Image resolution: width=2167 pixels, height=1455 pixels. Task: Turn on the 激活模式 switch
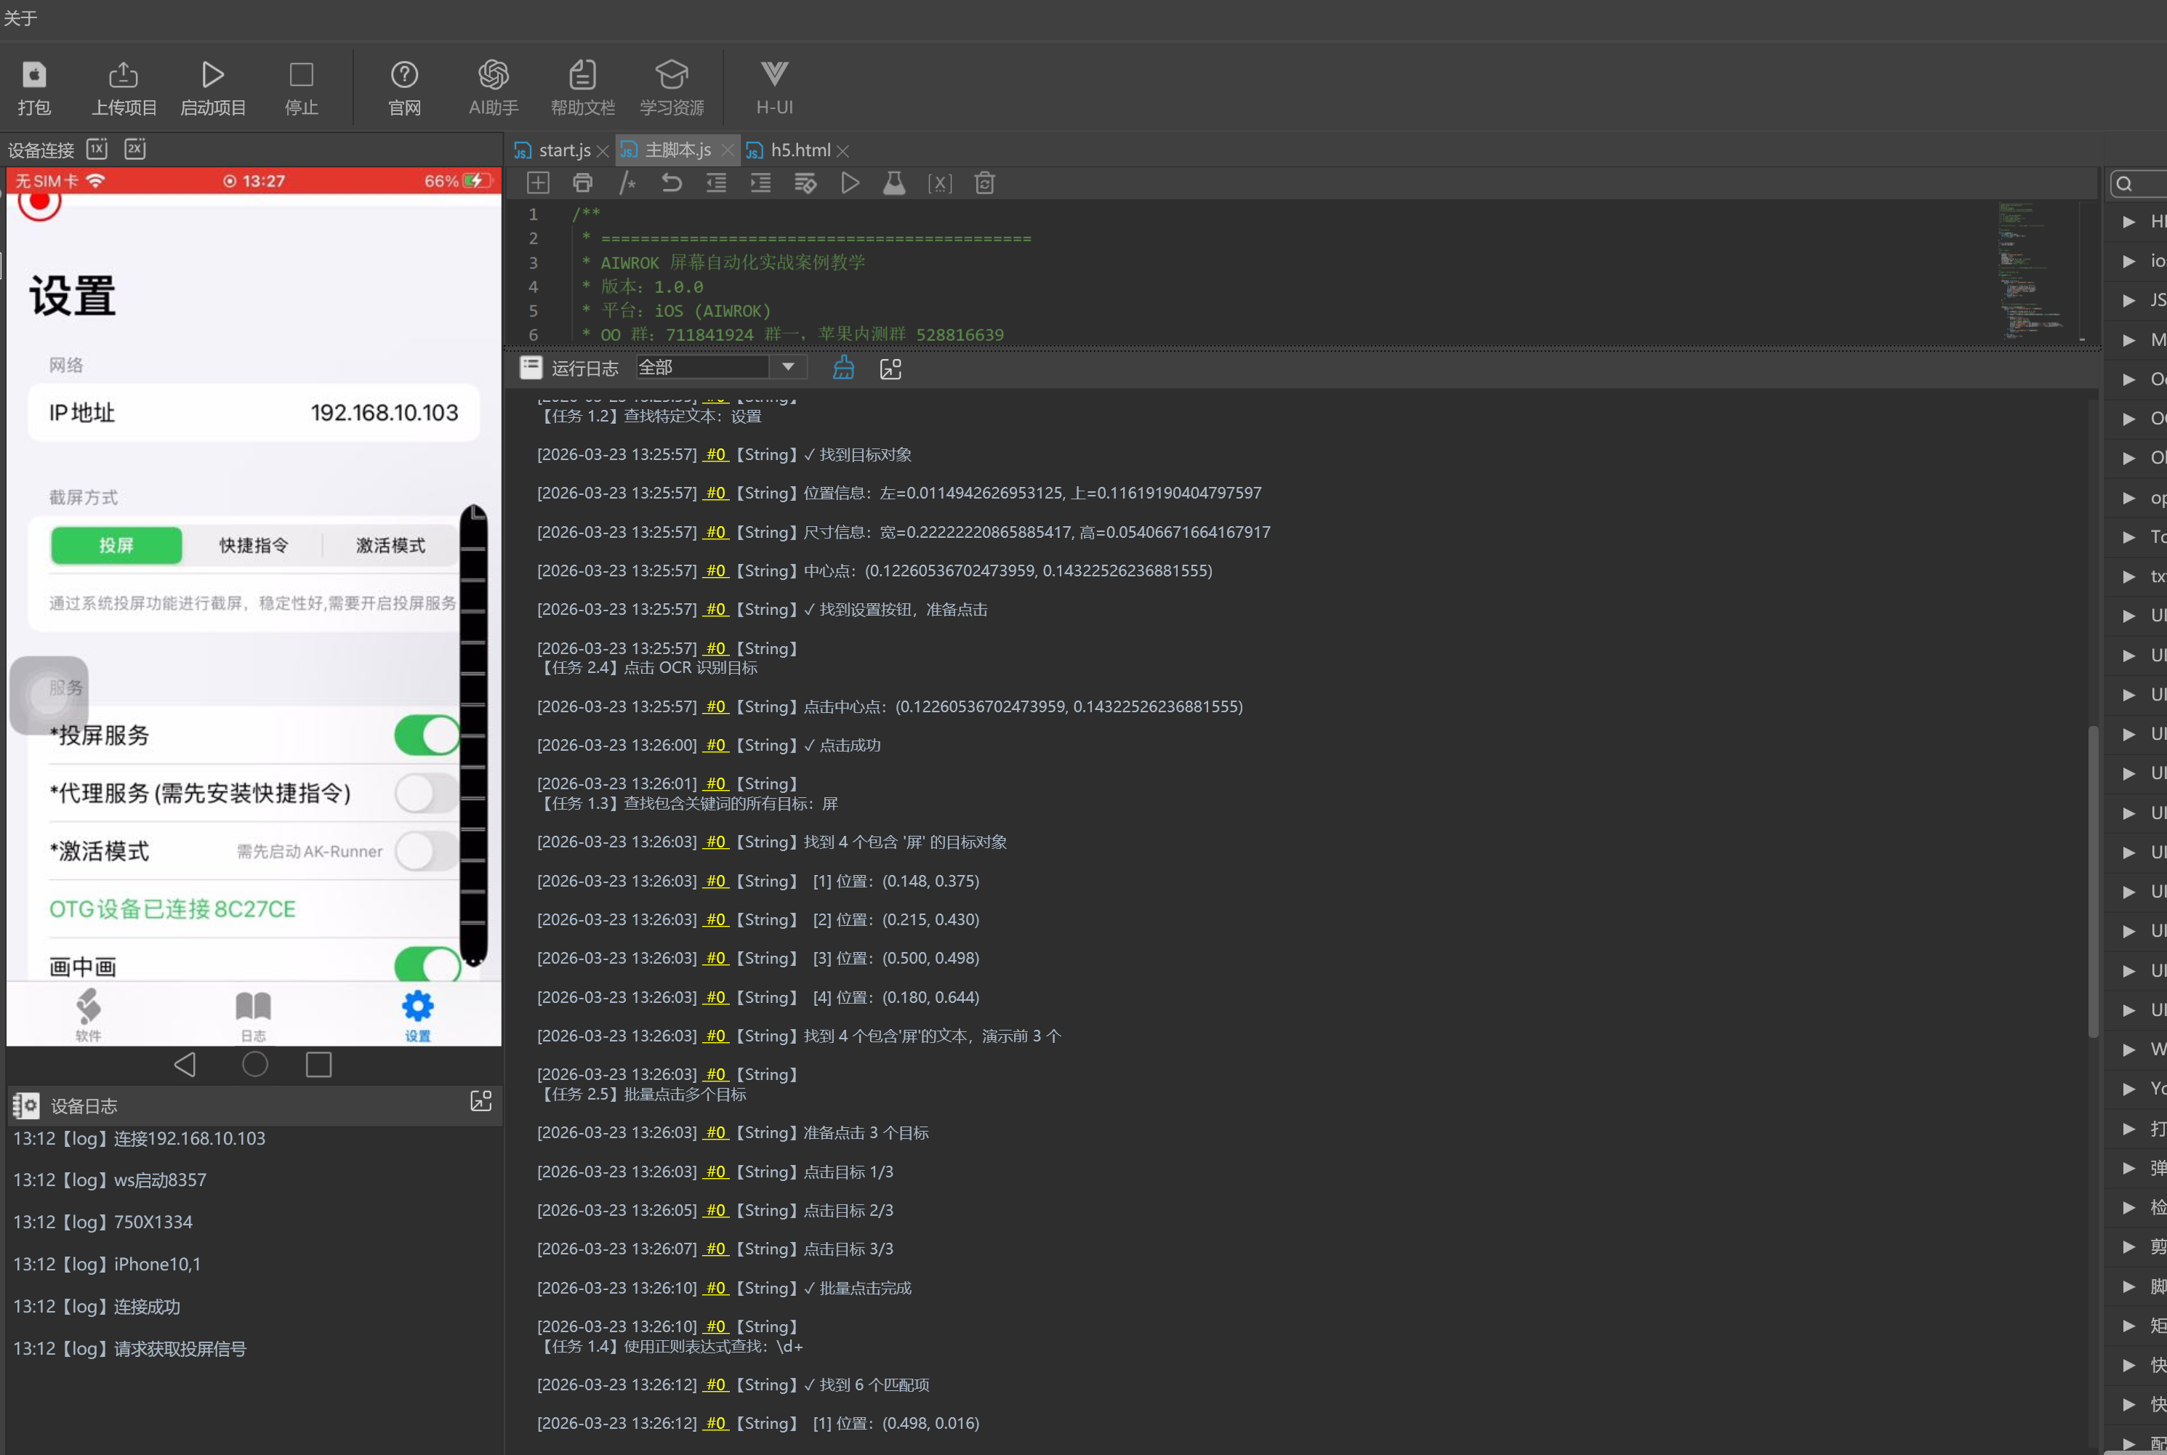(x=427, y=851)
